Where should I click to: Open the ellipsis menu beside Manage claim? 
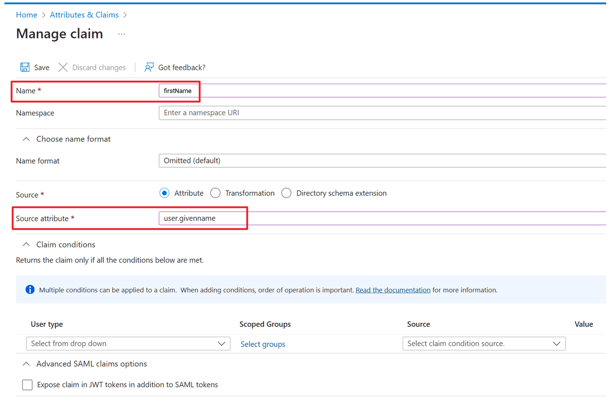pyautogui.click(x=121, y=34)
